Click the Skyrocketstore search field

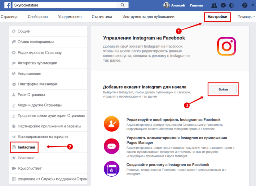65,5
